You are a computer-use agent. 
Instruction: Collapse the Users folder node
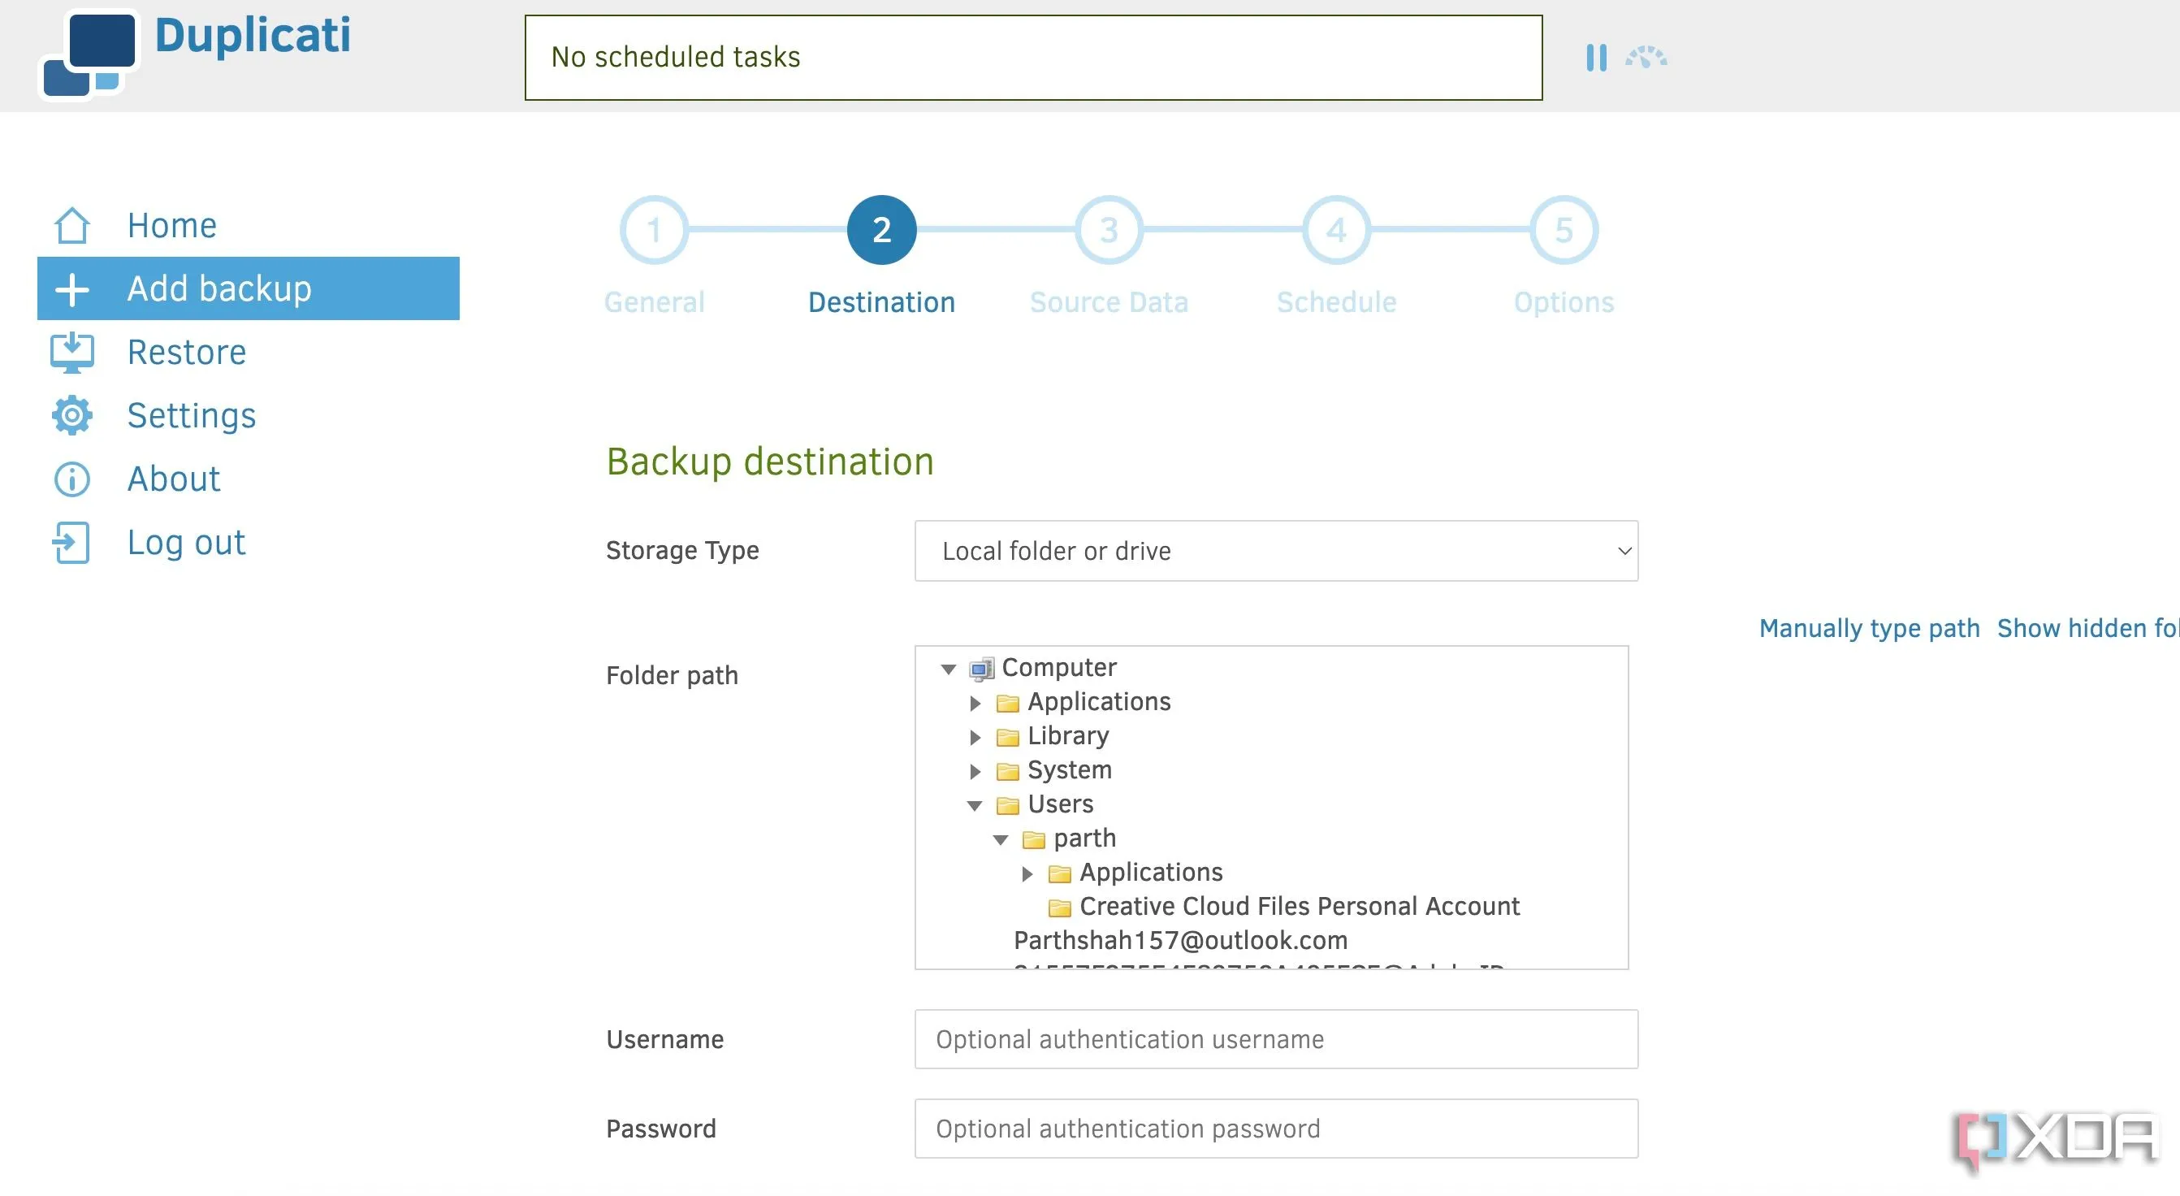click(975, 806)
